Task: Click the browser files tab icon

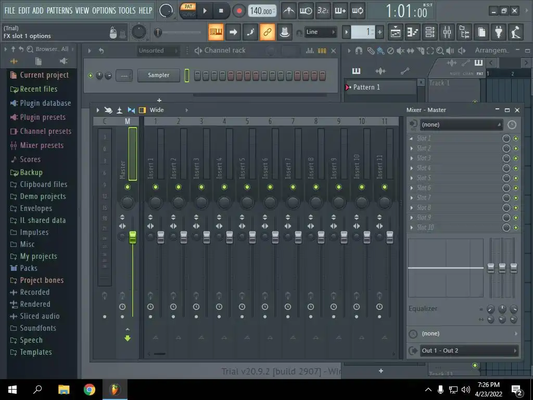Action: click(x=39, y=61)
